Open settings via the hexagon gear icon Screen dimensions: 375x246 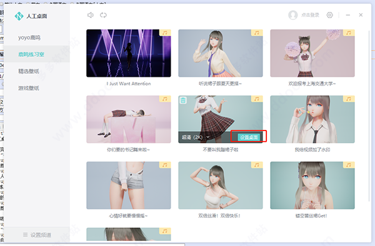(x=330, y=15)
